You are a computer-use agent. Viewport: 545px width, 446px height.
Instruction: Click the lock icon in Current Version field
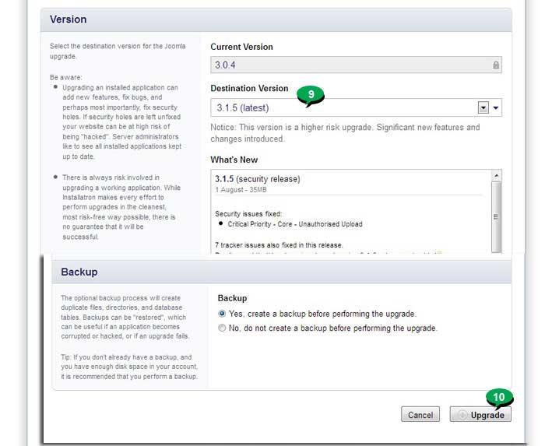[496, 65]
